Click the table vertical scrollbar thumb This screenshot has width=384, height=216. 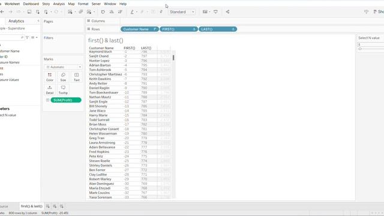point(173,58)
